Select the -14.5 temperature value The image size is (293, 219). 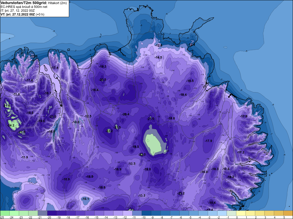(159, 57)
